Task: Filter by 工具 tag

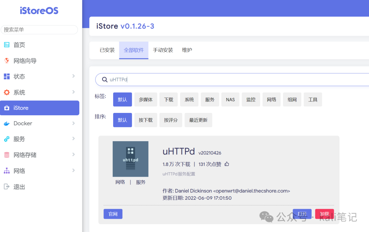Action: tap(313, 99)
